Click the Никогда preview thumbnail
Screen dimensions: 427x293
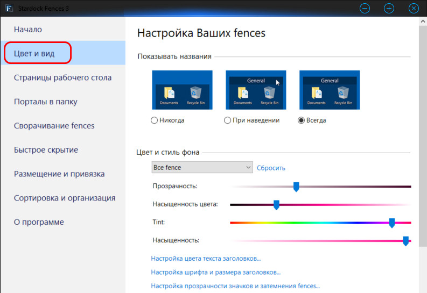(182, 90)
